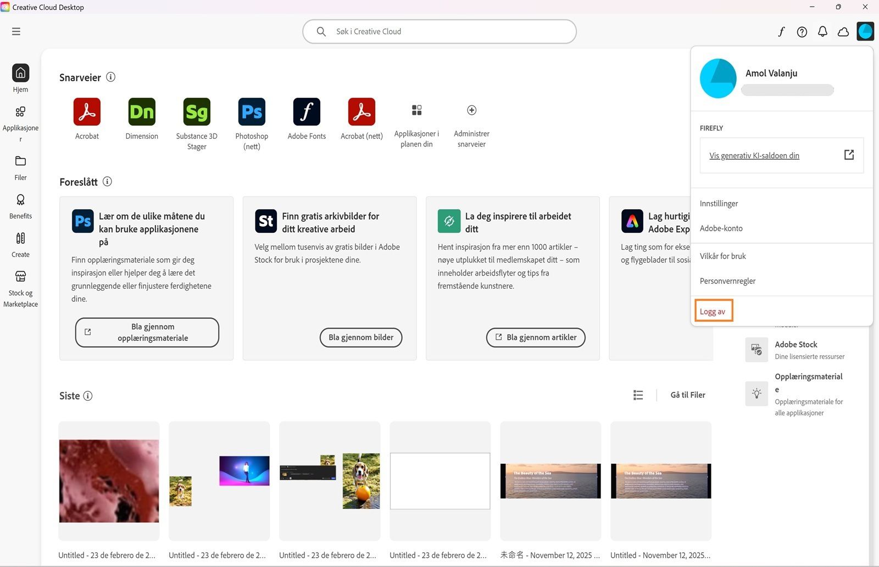The image size is (879, 567).
Task: Open the 未命名 sea banner thumbnail
Action: [x=550, y=481]
